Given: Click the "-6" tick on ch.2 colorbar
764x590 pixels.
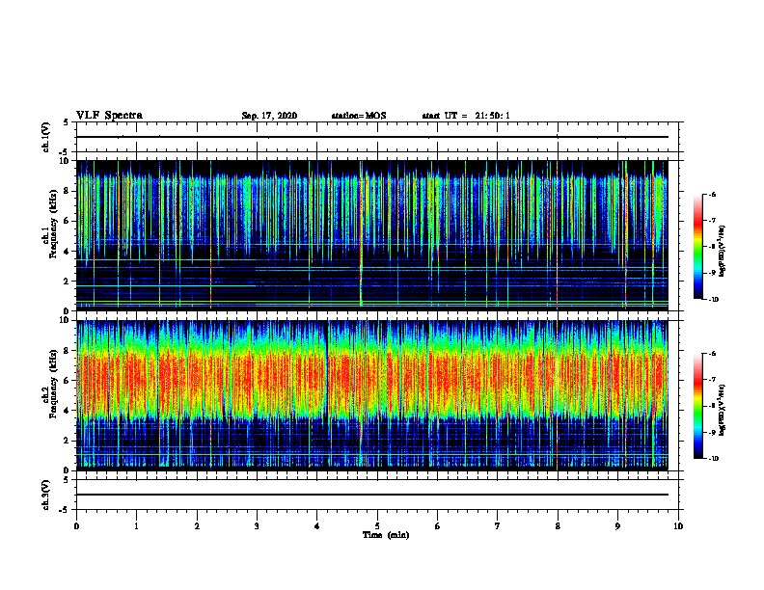Looking at the screenshot, I should click(712, 354).
